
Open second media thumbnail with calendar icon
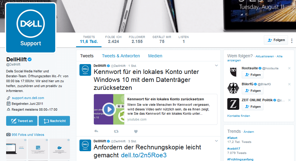point(38,149)
